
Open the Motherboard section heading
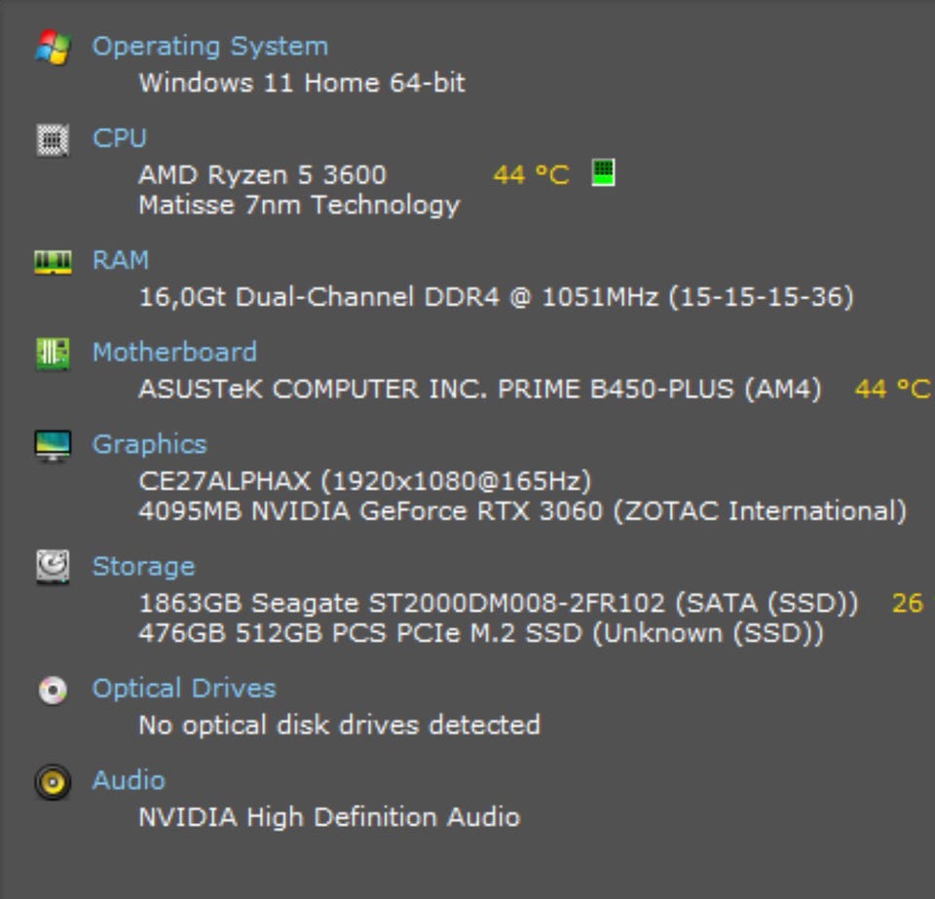pyautogui.click(x=174, y=352)
